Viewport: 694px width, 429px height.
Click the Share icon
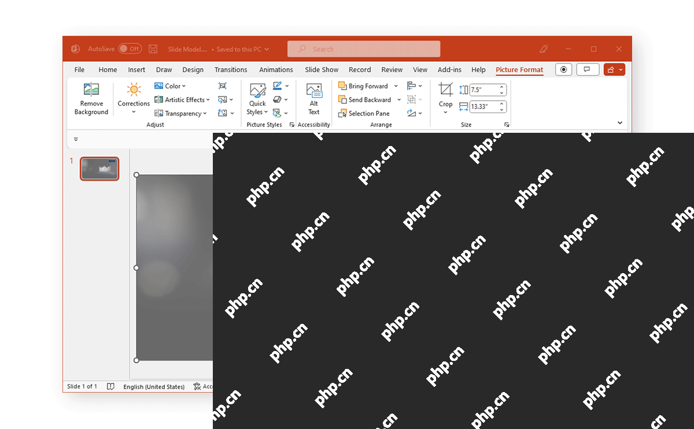point(611,69)
